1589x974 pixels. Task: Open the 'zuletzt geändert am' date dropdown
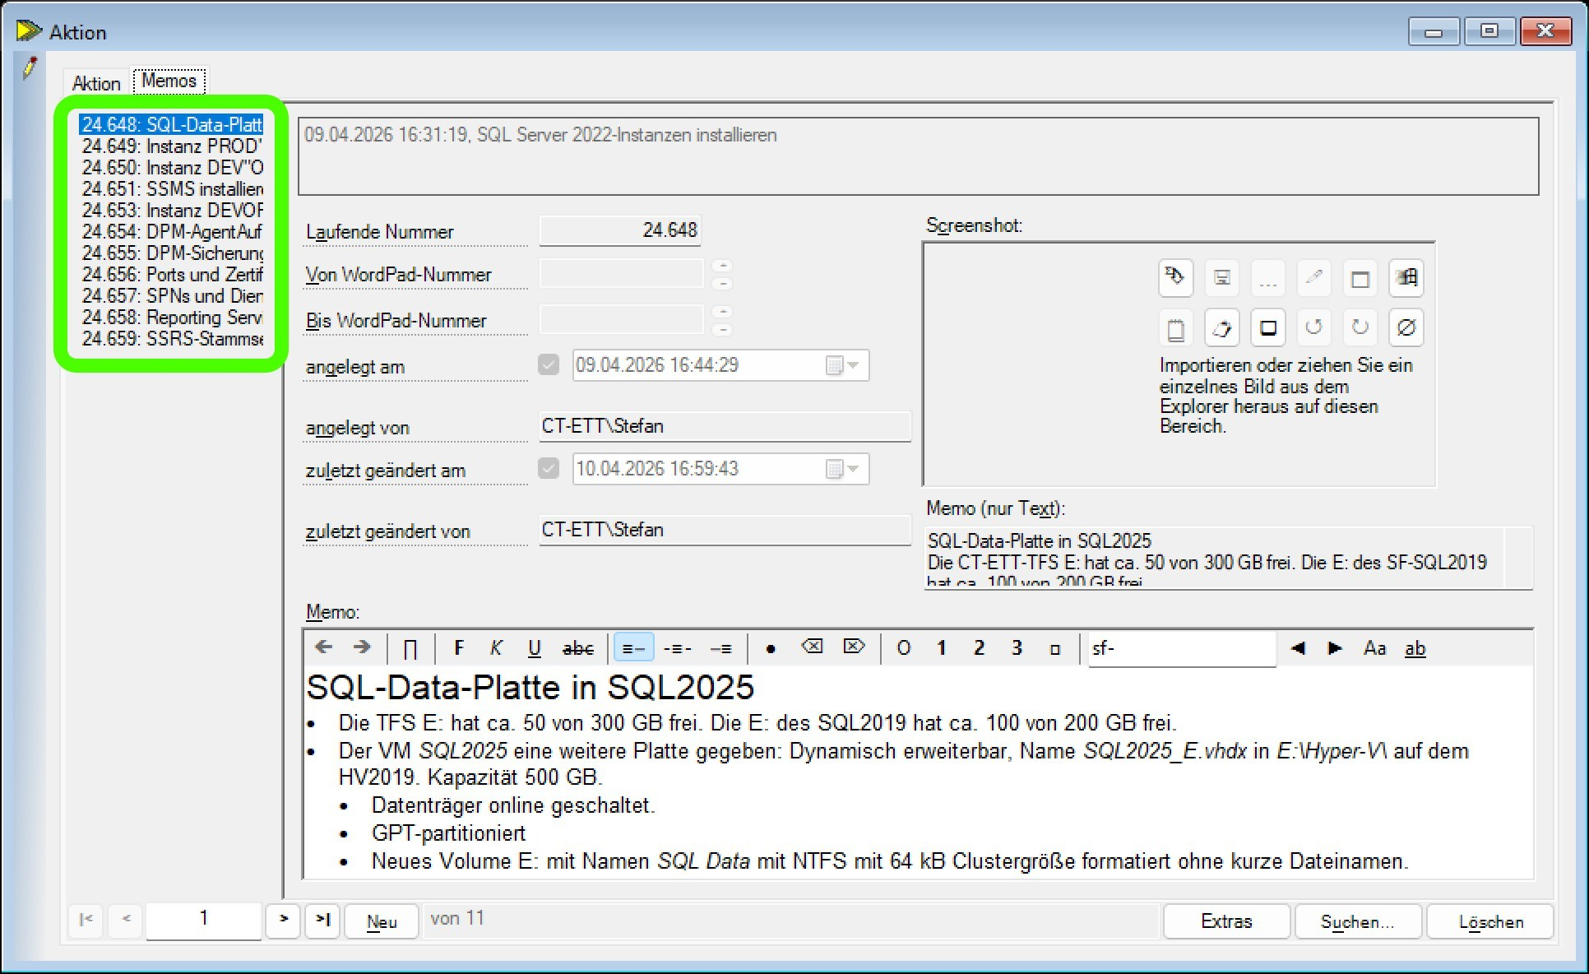853,469
